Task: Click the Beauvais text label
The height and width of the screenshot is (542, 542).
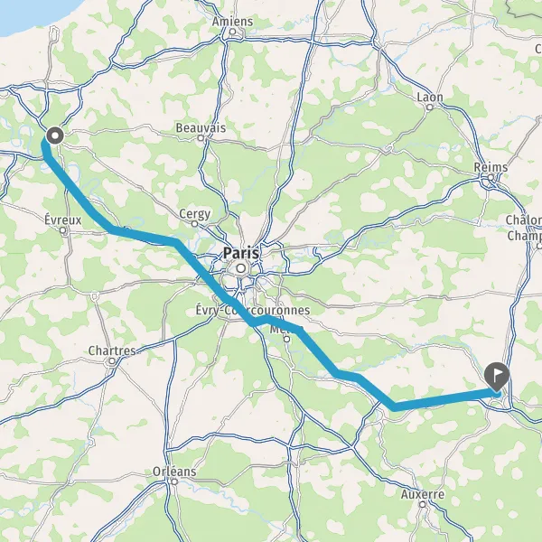Action: pos(201,128)
